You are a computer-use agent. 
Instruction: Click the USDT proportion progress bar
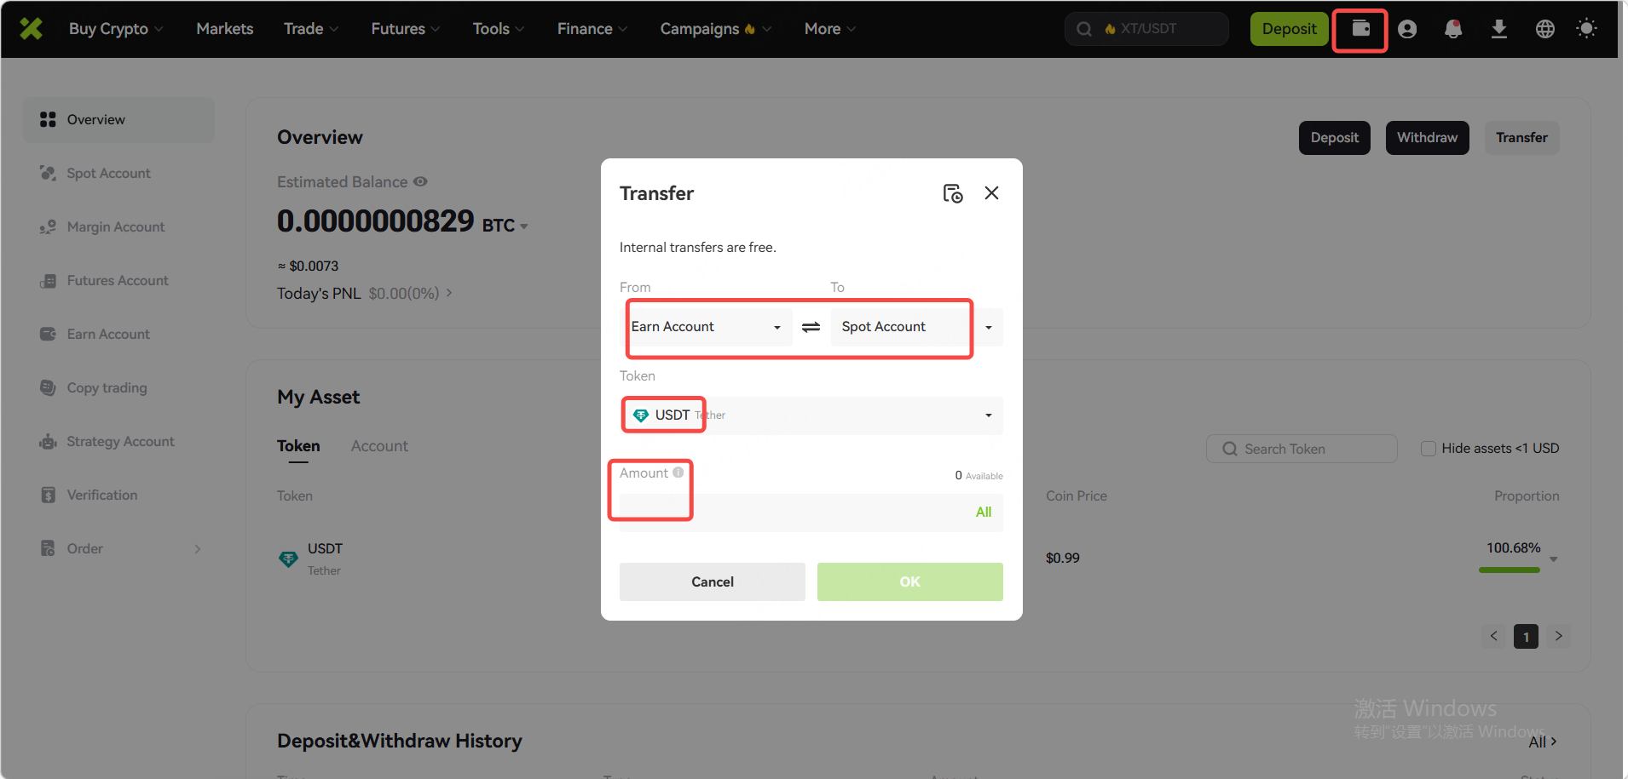1509,570
